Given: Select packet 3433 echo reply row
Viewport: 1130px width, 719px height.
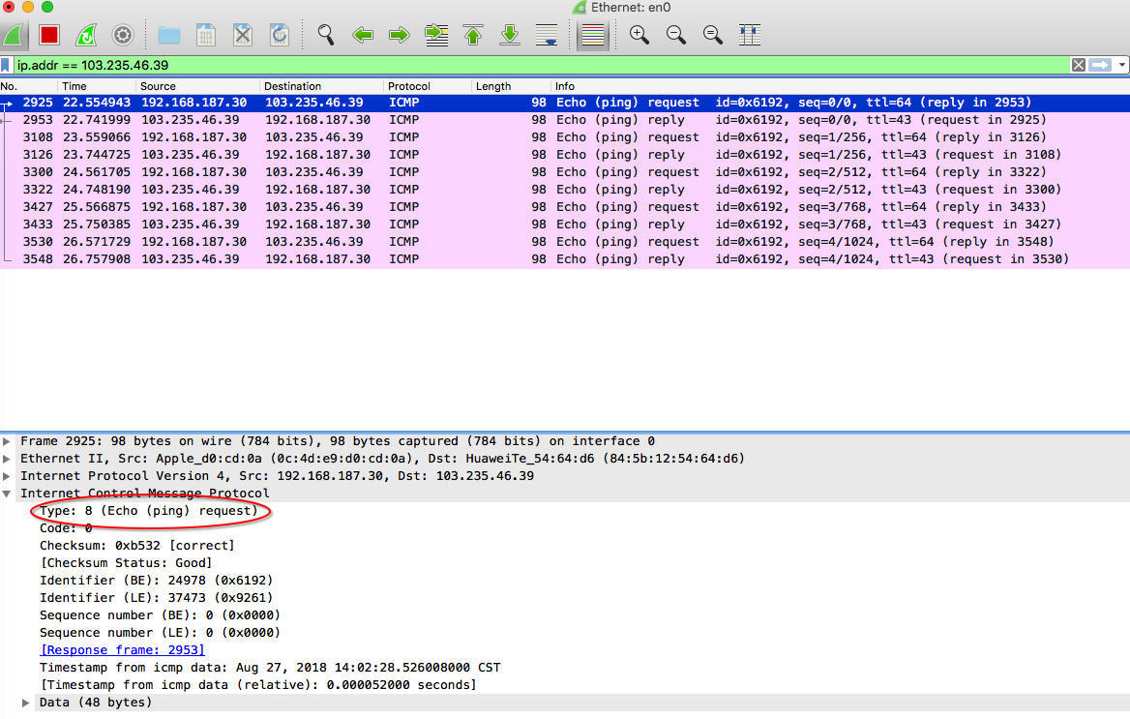Looking at the screenshot, I should pos(565,225).
